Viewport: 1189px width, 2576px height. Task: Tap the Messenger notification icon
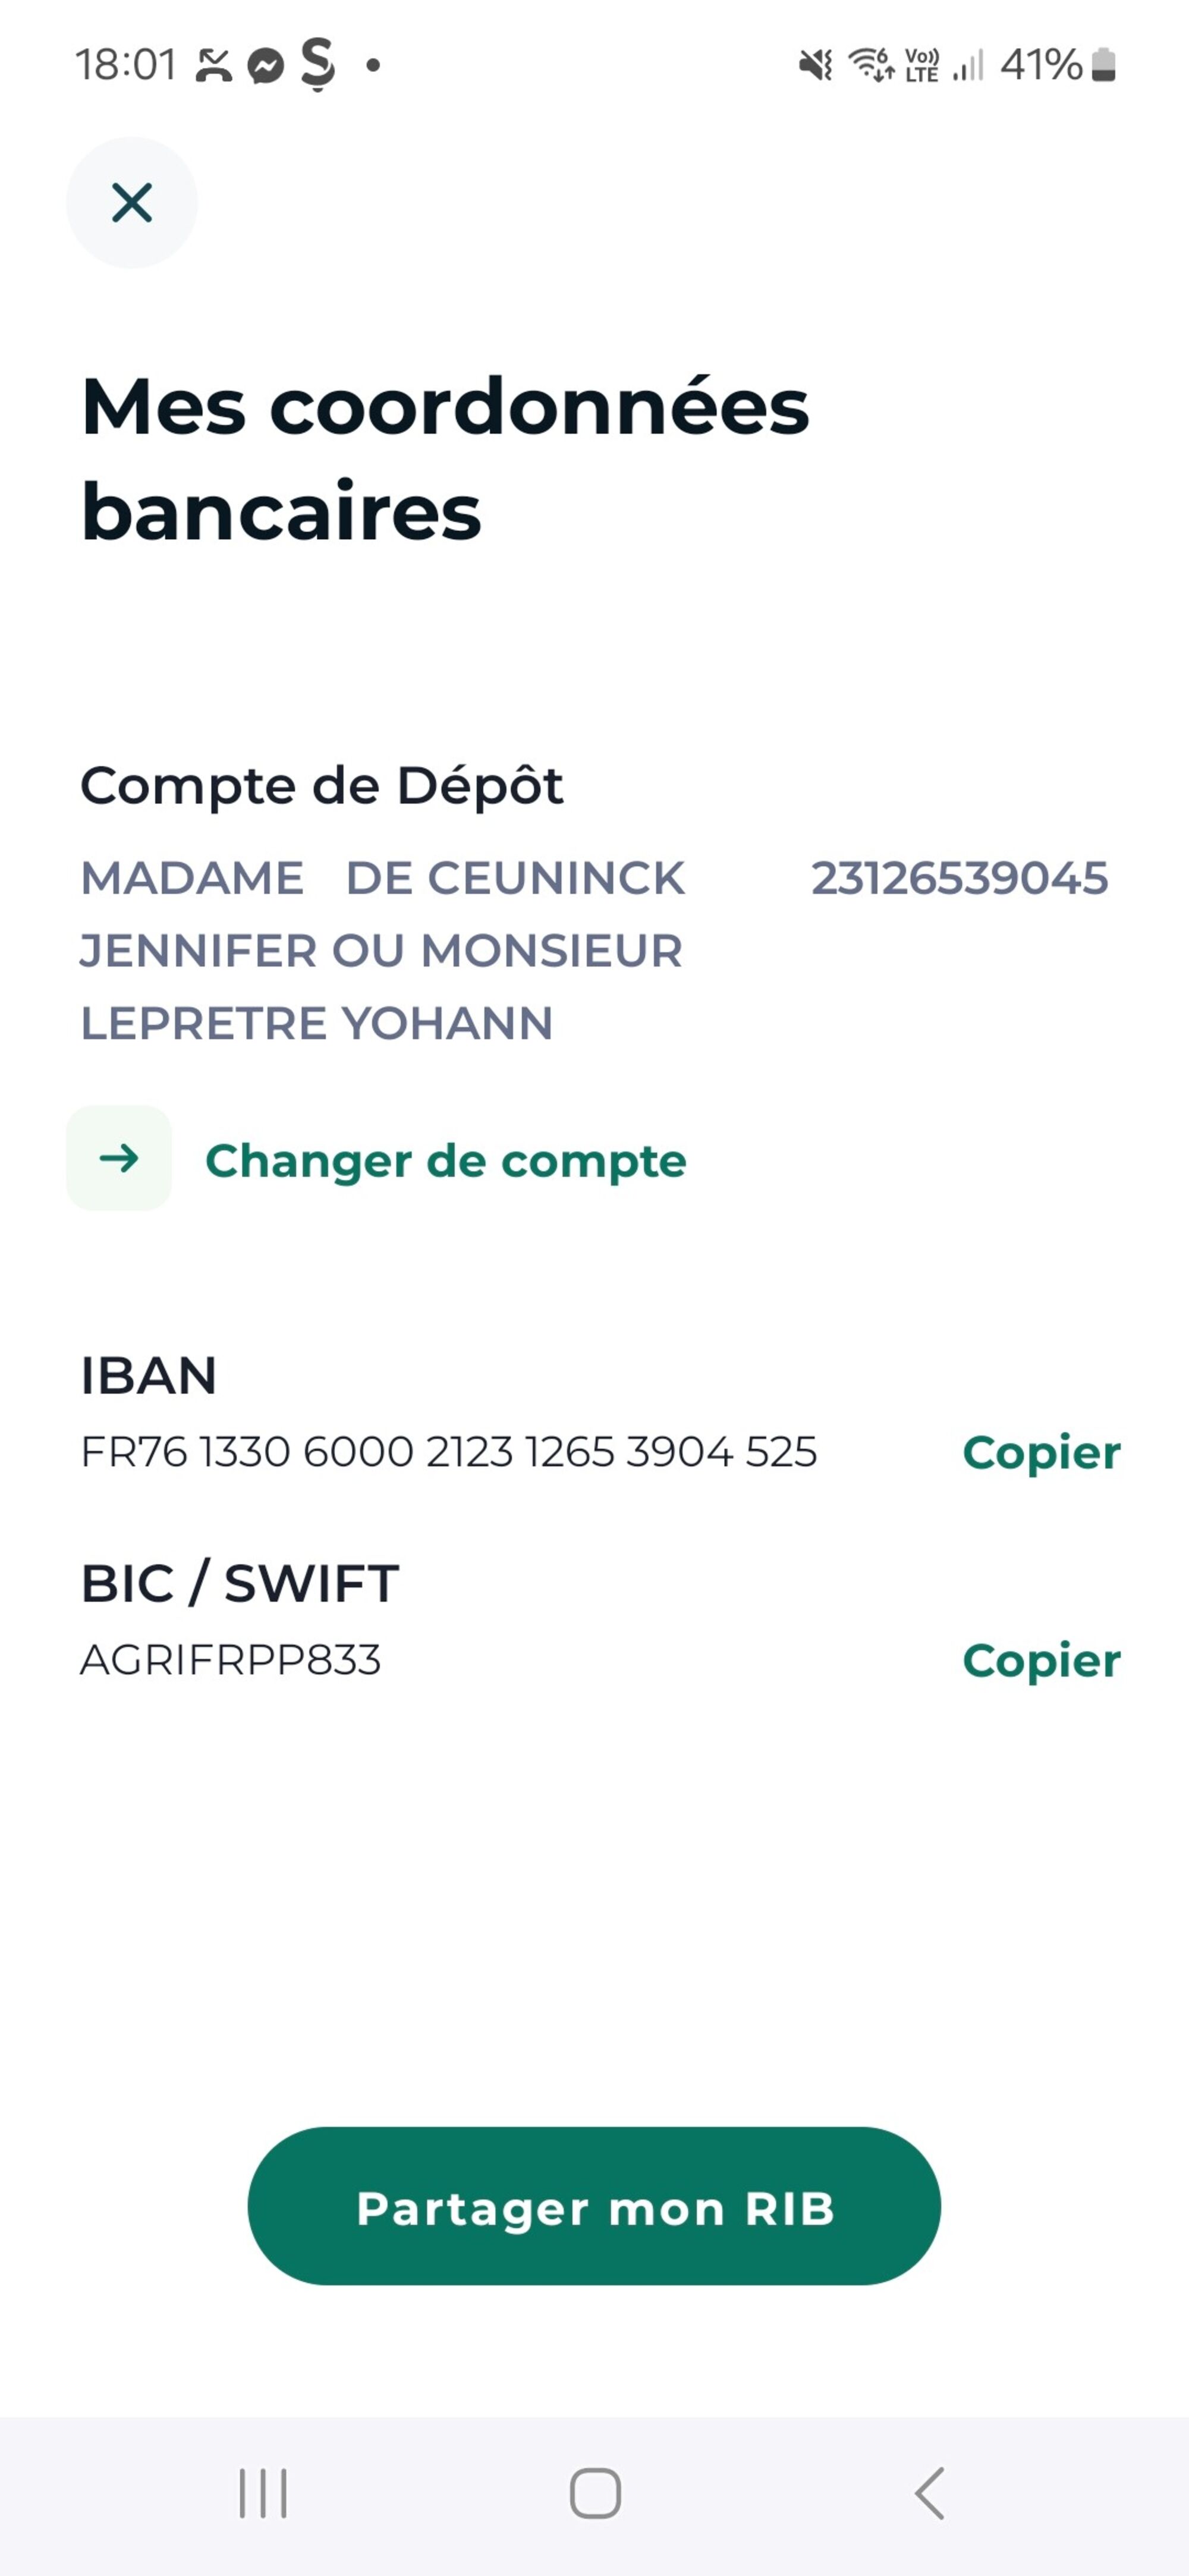pyautogui.click(x=266, y=66)
